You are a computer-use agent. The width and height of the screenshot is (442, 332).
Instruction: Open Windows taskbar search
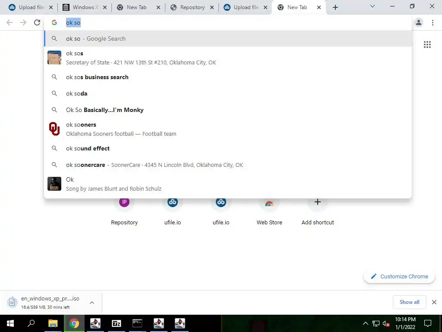click(31, 323)
